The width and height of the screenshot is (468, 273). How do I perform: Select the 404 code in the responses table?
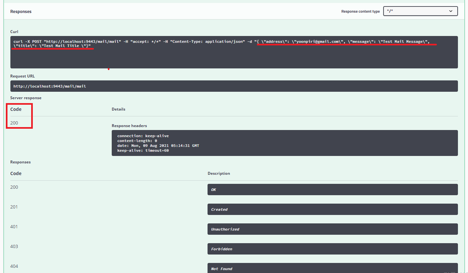pyautogui.click(x=14, y=266)
